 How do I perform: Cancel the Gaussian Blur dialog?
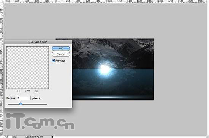pyautogui.click(x=61, y=54)
